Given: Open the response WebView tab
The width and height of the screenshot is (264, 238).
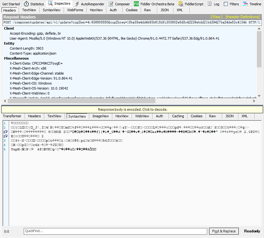Looking at the screenshot, I should click(x=142, y=116).
